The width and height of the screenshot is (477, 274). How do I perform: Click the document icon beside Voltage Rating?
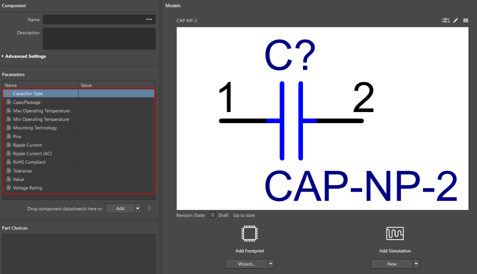tap(8, 188)
